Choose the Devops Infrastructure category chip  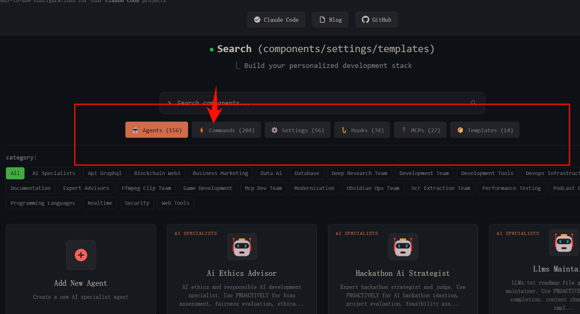point(551,173)
